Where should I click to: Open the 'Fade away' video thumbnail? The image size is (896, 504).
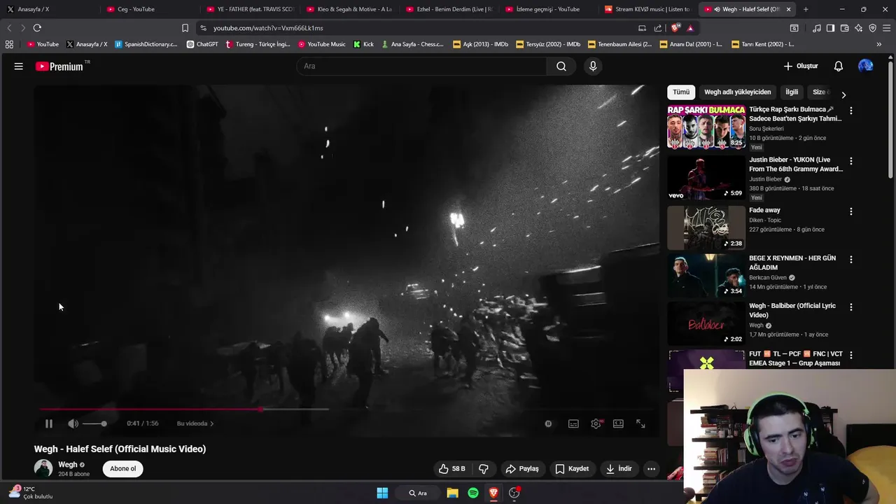click(706, 227)
